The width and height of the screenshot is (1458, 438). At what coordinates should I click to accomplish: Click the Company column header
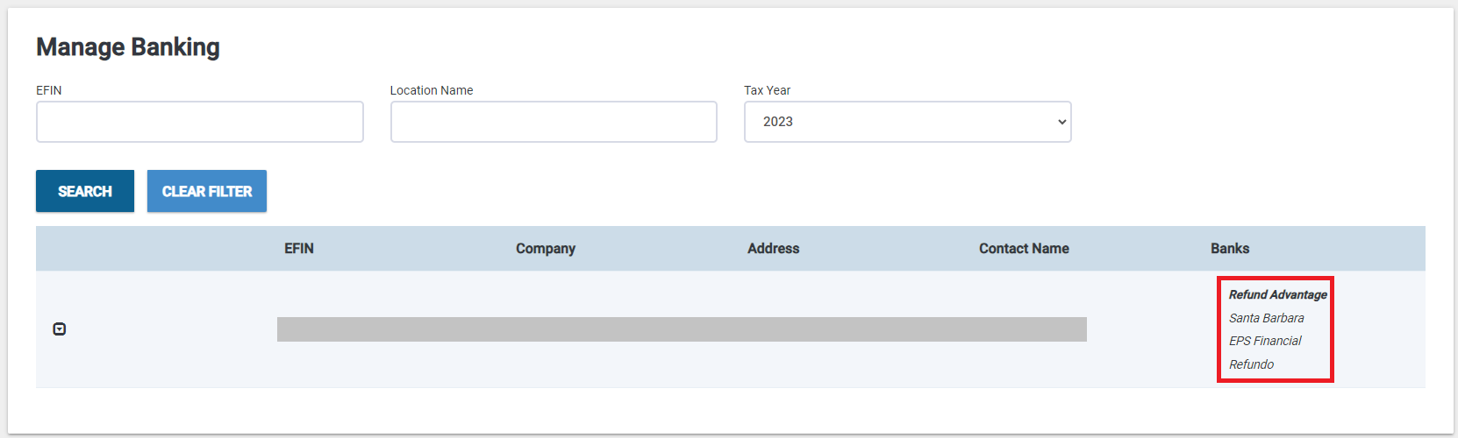(x=546, y=249)
